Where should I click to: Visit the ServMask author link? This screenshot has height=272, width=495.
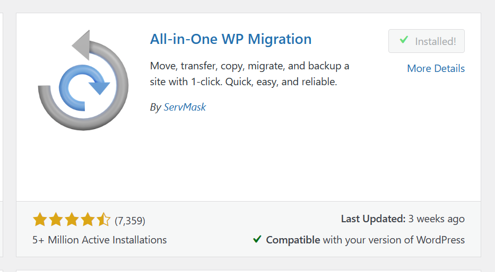(x=185, y=107)
